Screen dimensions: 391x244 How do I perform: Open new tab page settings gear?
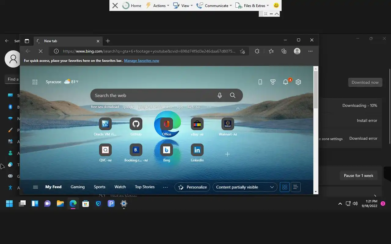(x=298, y=82)
